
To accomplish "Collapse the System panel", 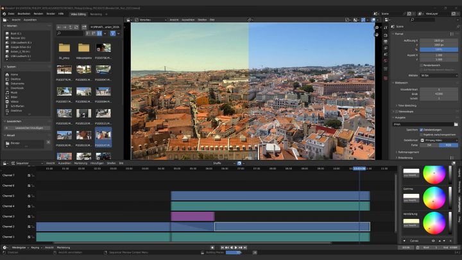I will point(5,67).
